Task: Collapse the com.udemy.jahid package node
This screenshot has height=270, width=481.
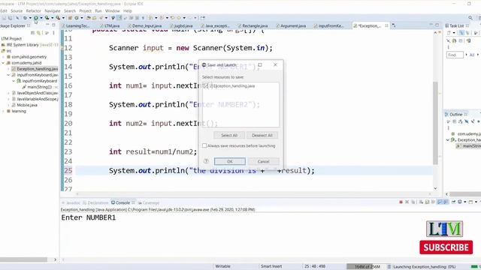Action: point(3,63)
